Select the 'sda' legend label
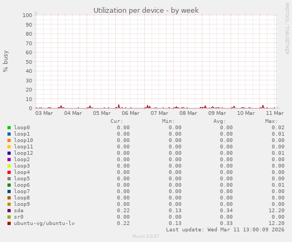This screenshot has height=242, width=292. pyautogui.click(x=19, y=211)
